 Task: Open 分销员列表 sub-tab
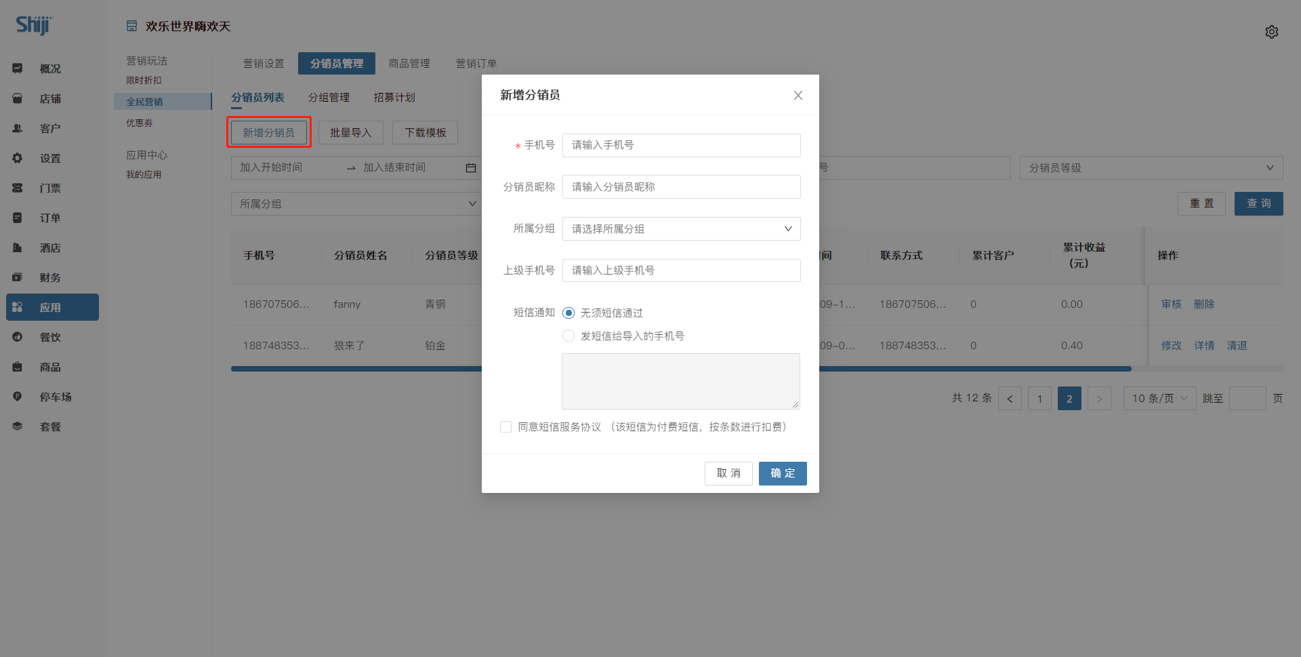click(257, 98)
